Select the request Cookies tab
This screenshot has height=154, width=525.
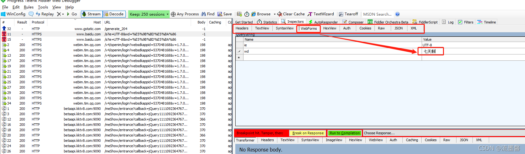coord(365,28)
